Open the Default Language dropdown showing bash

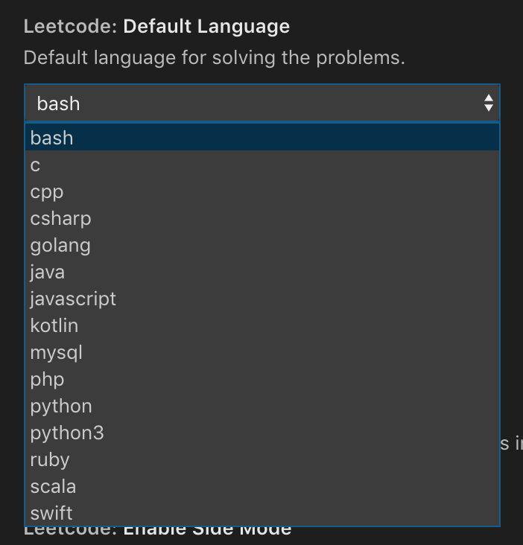pyautogui.click(x=262, y=103)
